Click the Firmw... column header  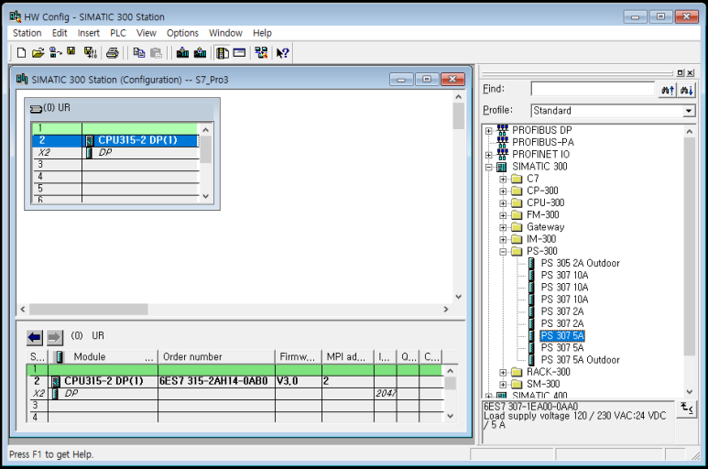coord(298,357)
